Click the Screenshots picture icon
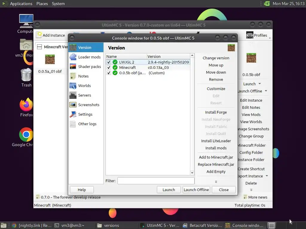The height and width of the screenshot is (229, 306). (x=73, y=105)
